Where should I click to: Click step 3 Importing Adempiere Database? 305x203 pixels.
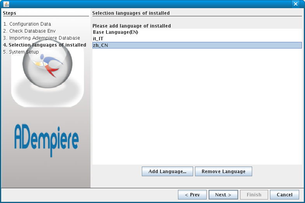[42, 38]
